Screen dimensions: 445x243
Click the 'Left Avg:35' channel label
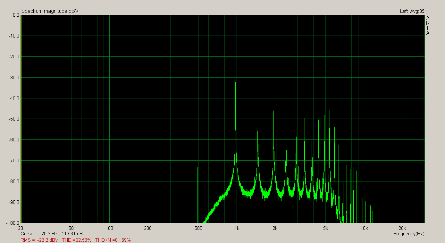pyautogui.click(x=412, y=11)
